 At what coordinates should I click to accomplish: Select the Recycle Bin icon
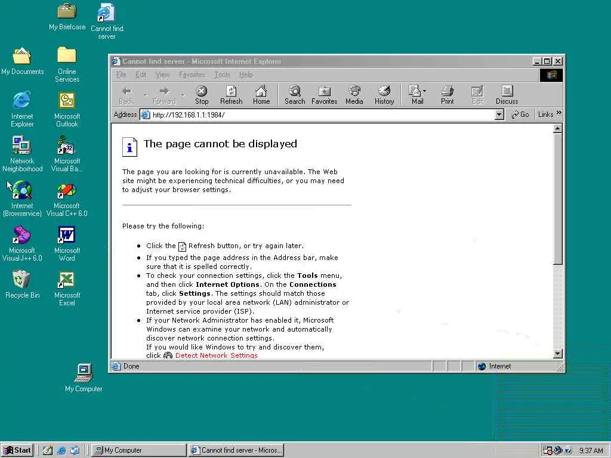click(x=22, y=284)
